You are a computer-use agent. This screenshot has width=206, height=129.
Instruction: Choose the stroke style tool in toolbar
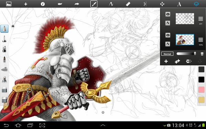111,4
